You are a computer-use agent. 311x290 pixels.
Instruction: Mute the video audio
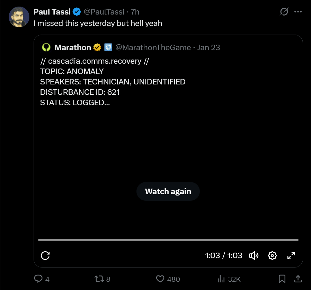(x=254, y=255)
